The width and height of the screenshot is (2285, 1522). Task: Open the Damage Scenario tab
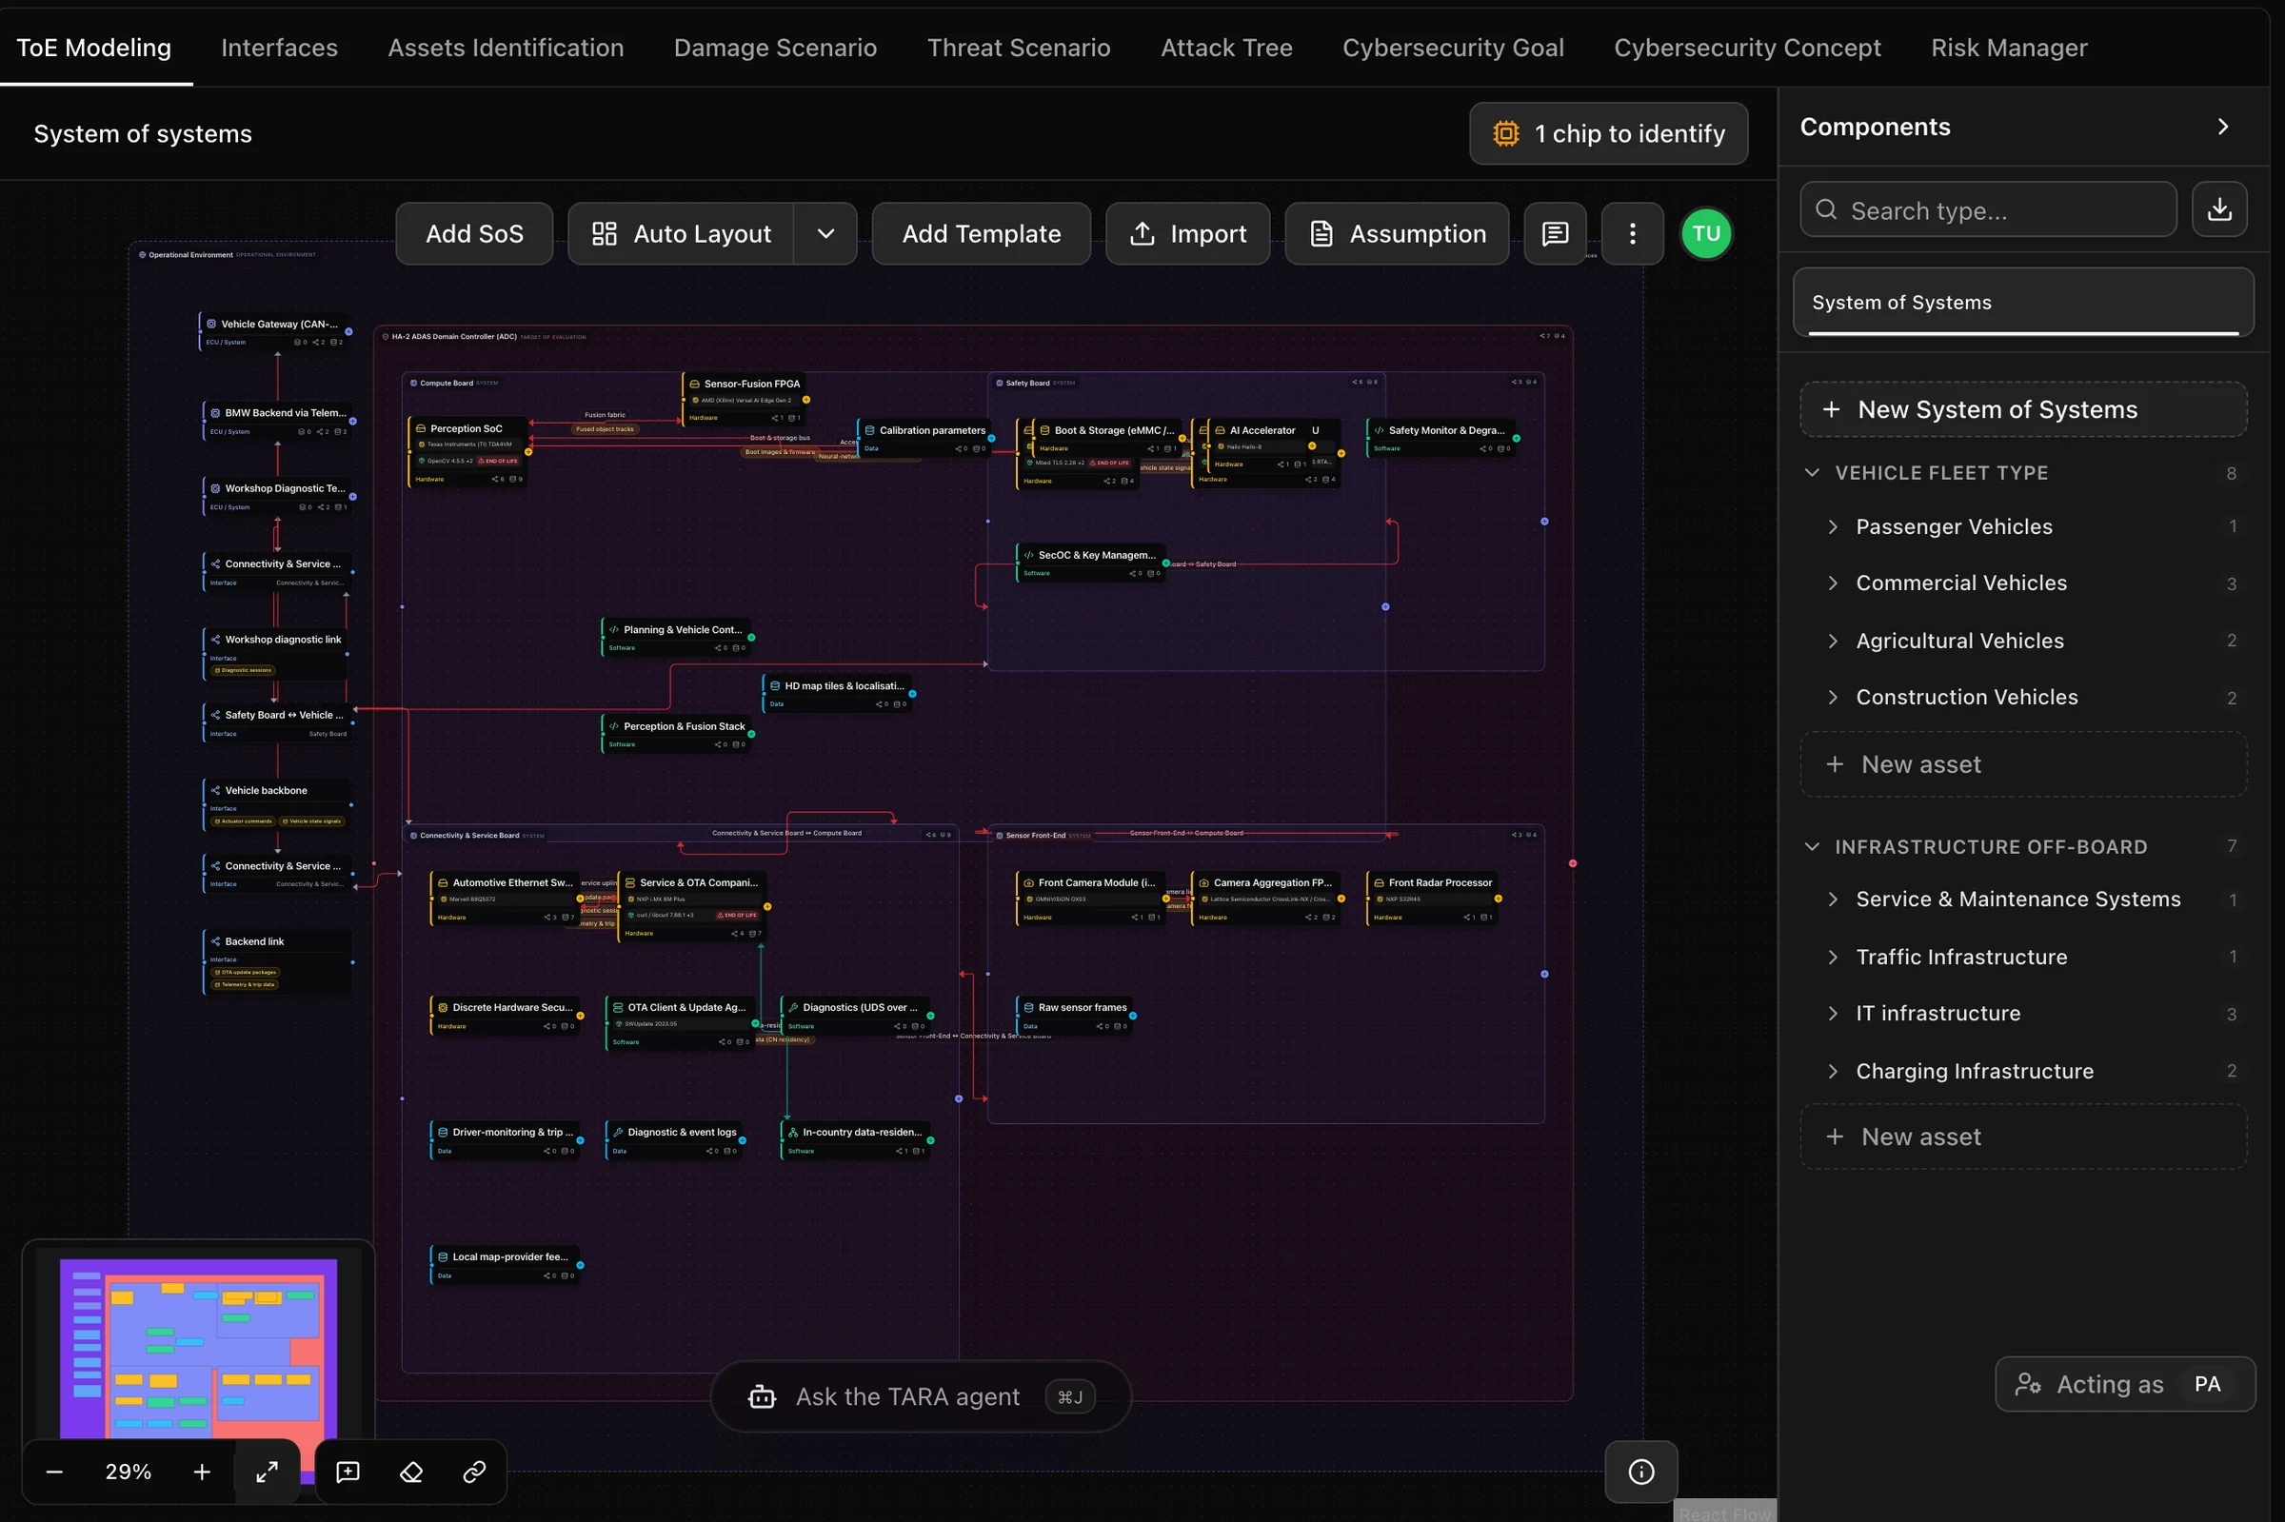[775, 48]
